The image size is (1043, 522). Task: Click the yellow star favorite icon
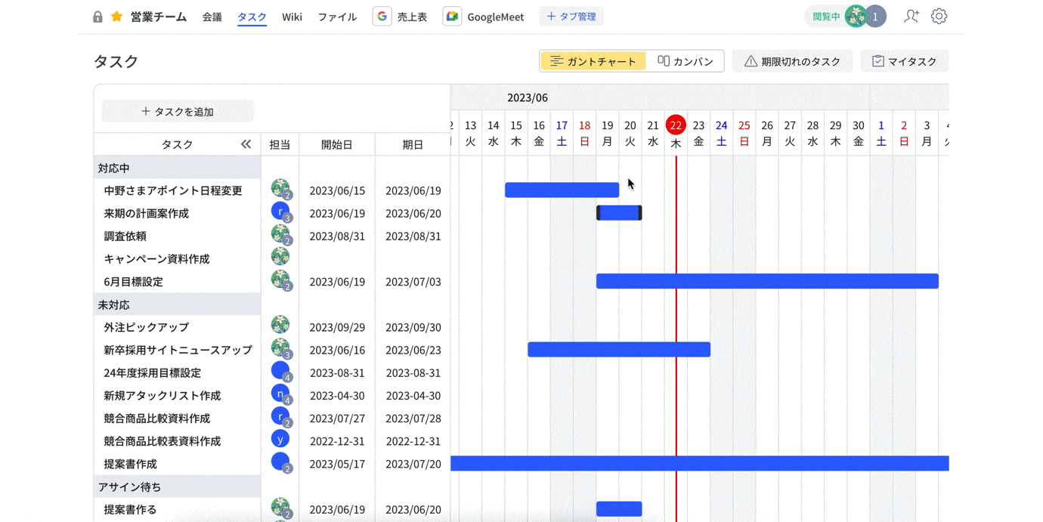pos(116,17)
